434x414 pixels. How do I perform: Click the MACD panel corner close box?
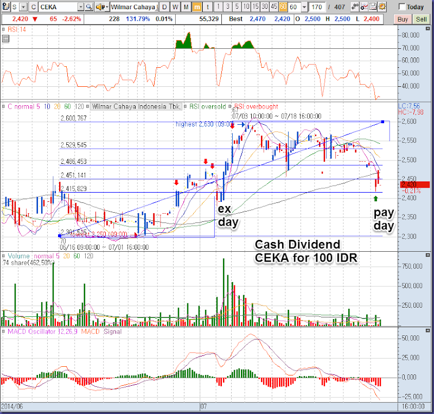coord(427,330)
